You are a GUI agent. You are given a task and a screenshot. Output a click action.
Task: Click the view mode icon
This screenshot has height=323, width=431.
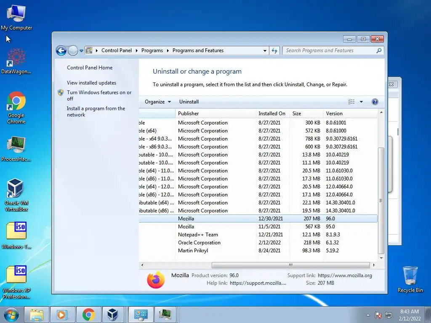click(x=351, y=102)
